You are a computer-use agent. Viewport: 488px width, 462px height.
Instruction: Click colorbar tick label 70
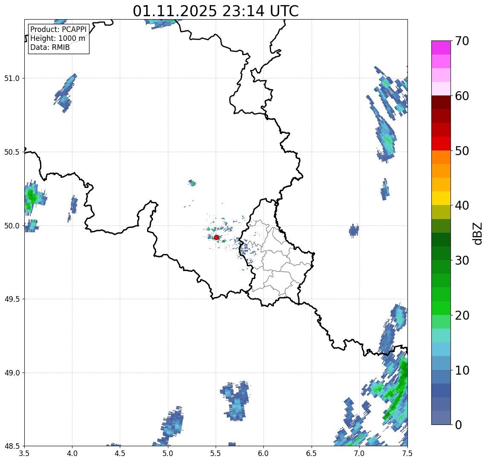click(462, 41)
